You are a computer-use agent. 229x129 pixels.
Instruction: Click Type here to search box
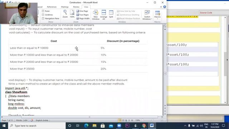point(37,126)
